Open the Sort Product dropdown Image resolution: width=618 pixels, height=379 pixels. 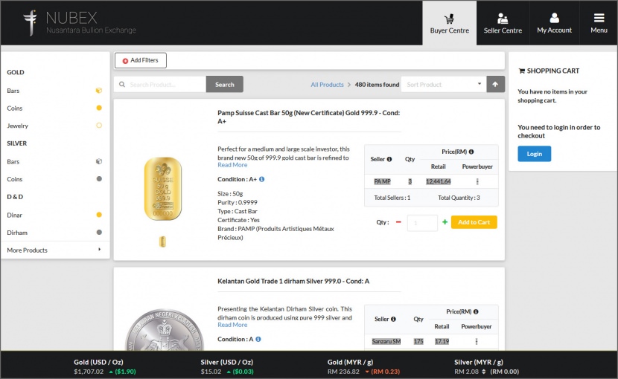pyautogui.click(x=444, y=84)
